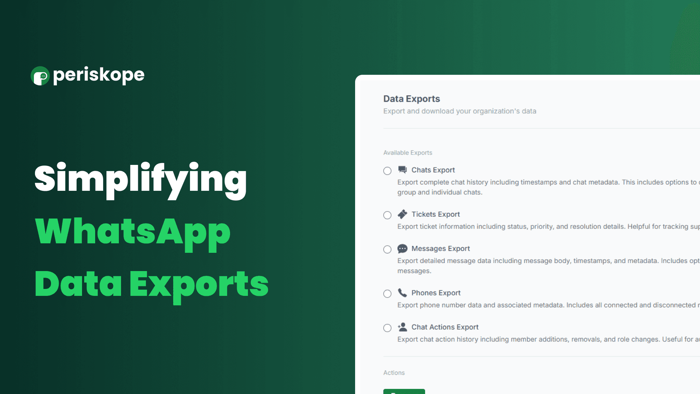
Task: Click the Chat Actions Export person icon
Action: [402, 327]
